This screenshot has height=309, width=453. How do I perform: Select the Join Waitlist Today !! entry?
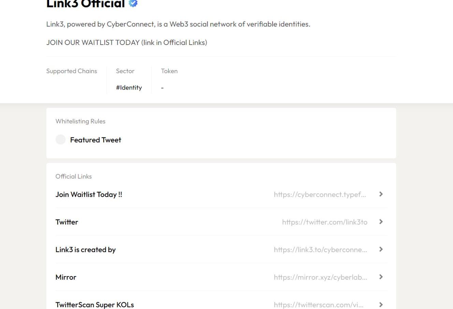[x=89, y=194]
